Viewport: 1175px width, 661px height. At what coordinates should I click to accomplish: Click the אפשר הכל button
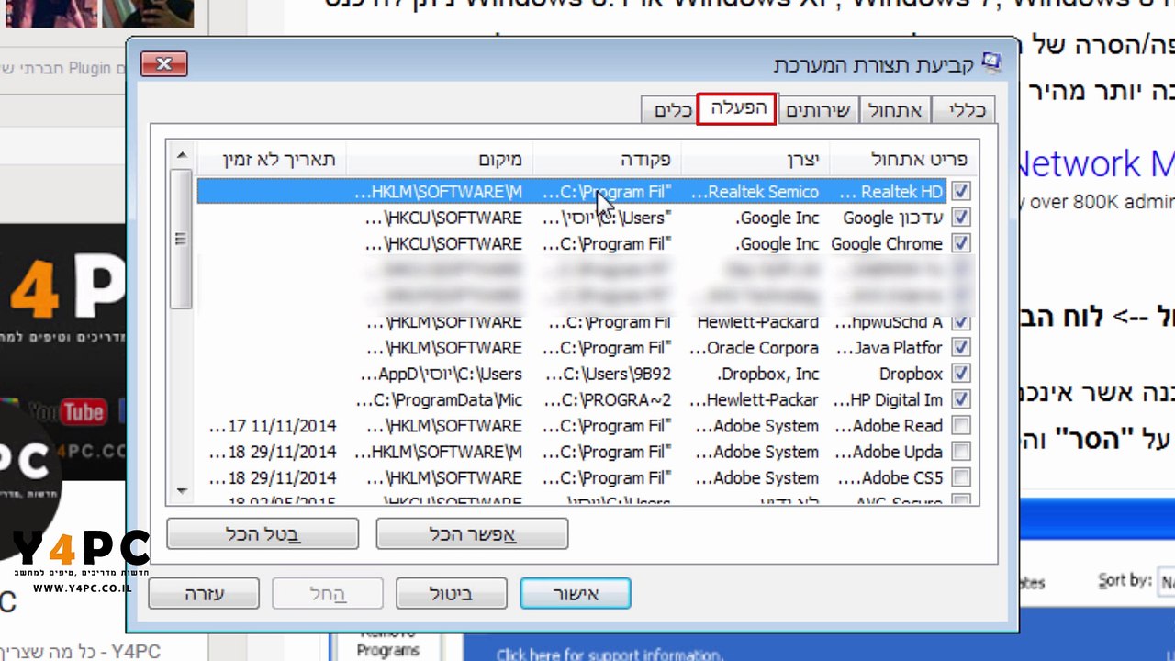[472, 534]
